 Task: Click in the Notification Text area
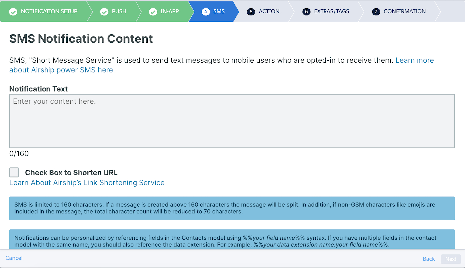click(x=232, y=121)
